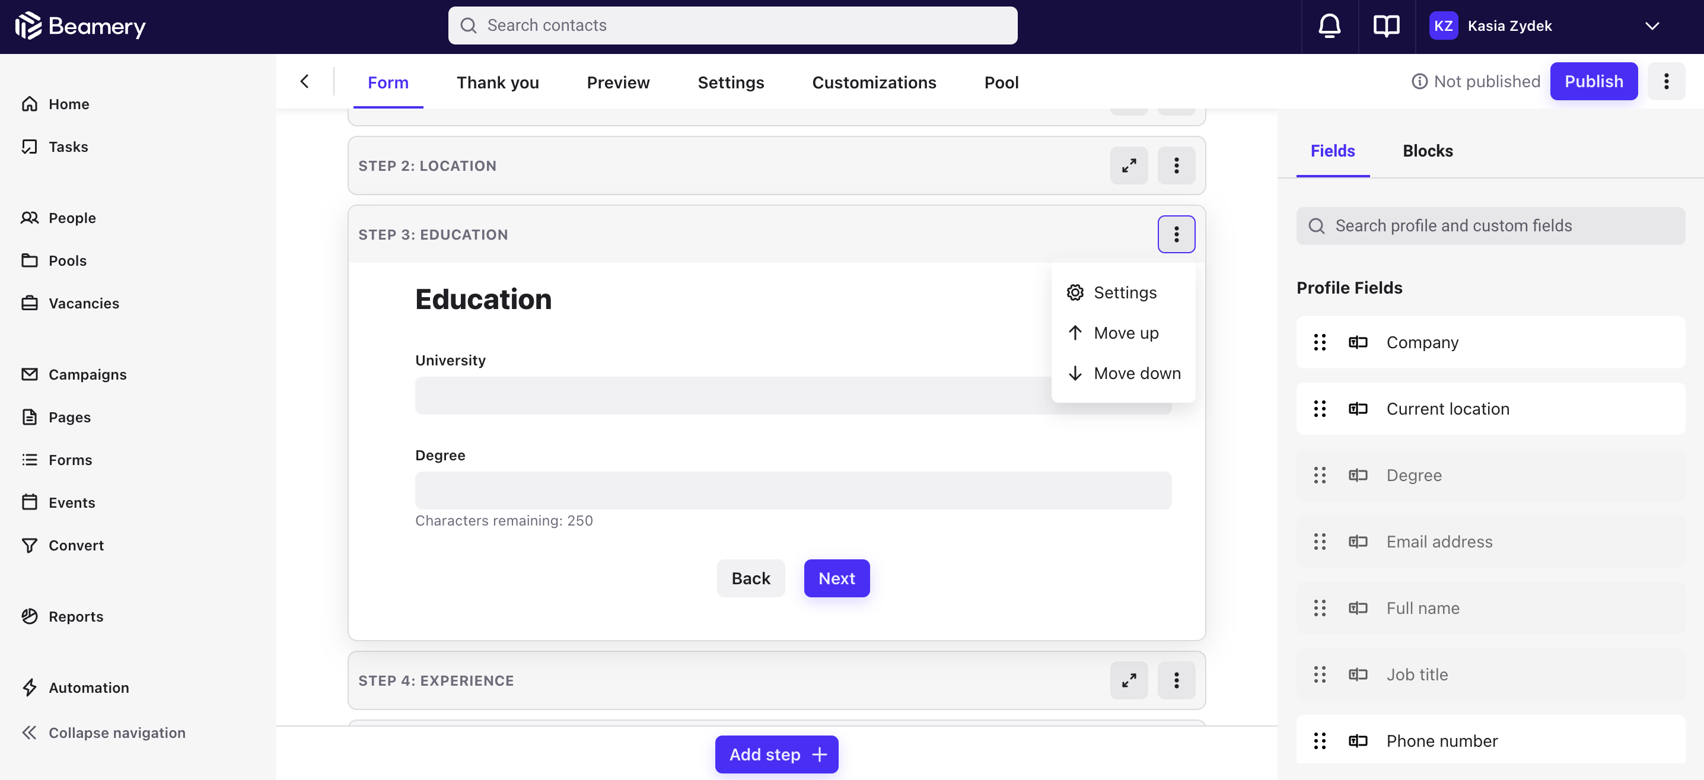Select Move up for Education step

pyautogui.click(x=1126, y=332)
